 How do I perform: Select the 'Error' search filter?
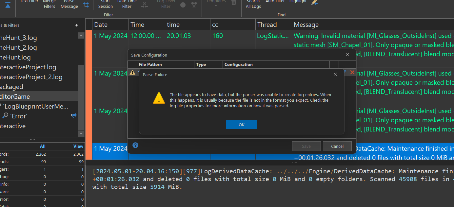[19, 116]
